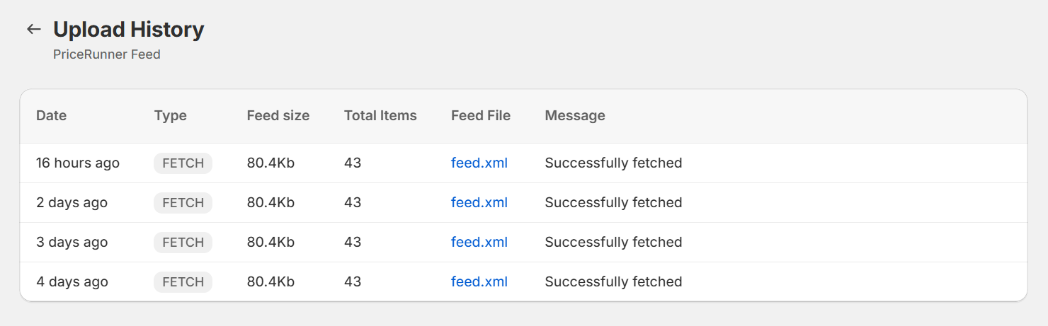1048x326 pixels.
Task: Click the Total Items column header
Action: point(380,115)
